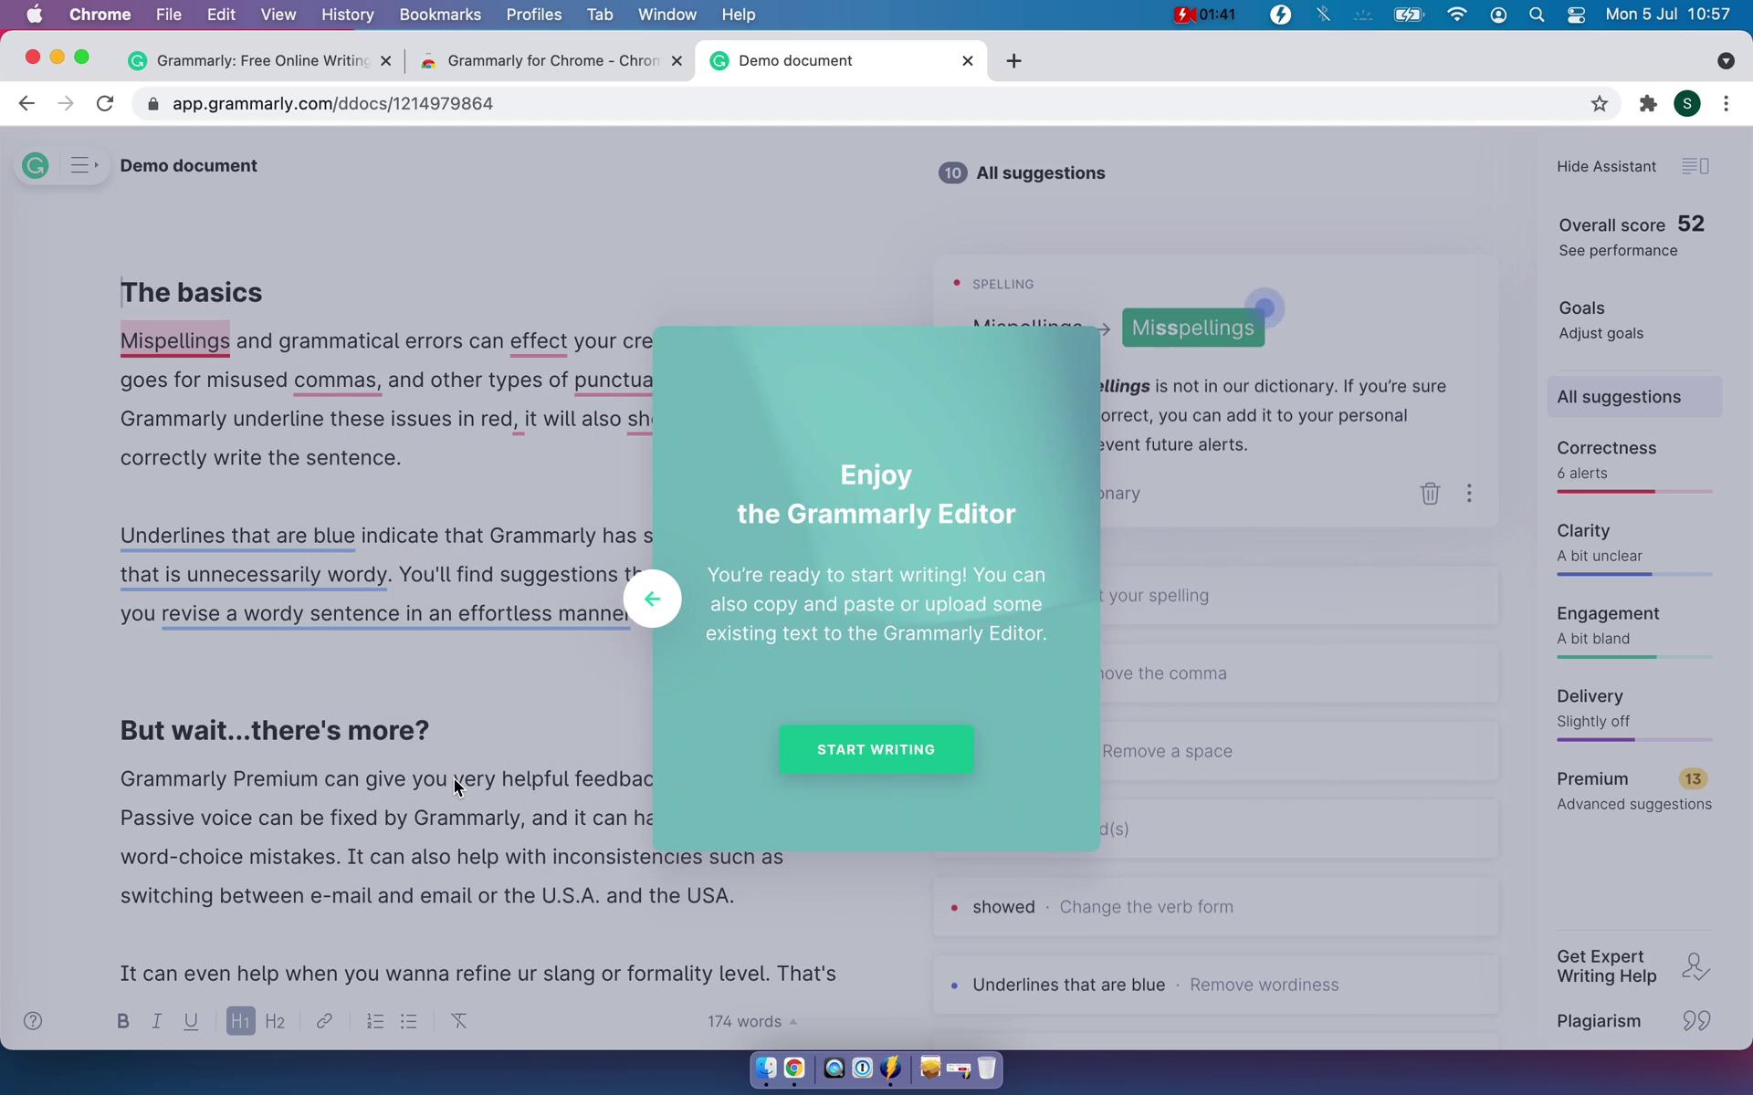This screenshot has width=1753, height=1095.
Task: Insert a link with the link icon
Action: pos(324,1021)
